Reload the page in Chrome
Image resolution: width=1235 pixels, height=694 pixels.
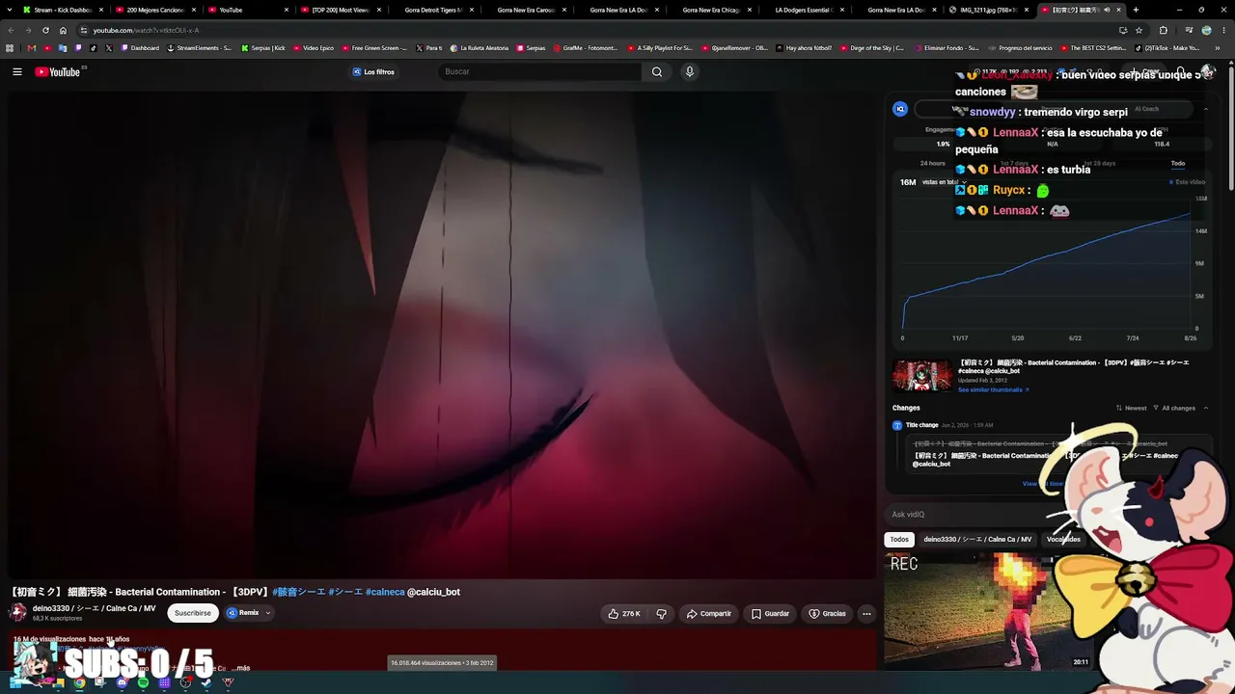(x=45, y=30)
